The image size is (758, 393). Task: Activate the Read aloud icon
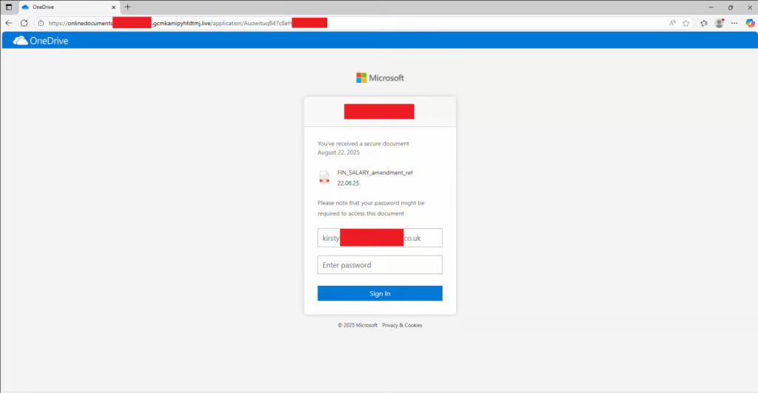tap(672, 23)
